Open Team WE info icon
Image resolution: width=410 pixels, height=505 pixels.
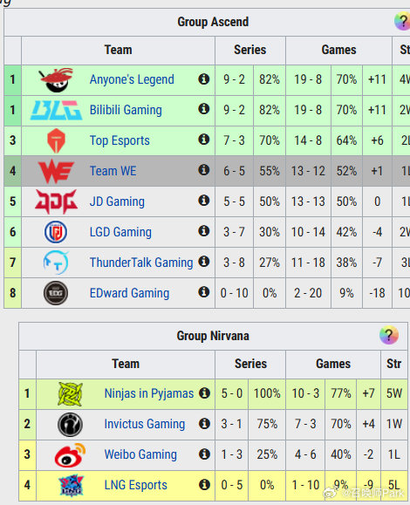tap(203, 170)
